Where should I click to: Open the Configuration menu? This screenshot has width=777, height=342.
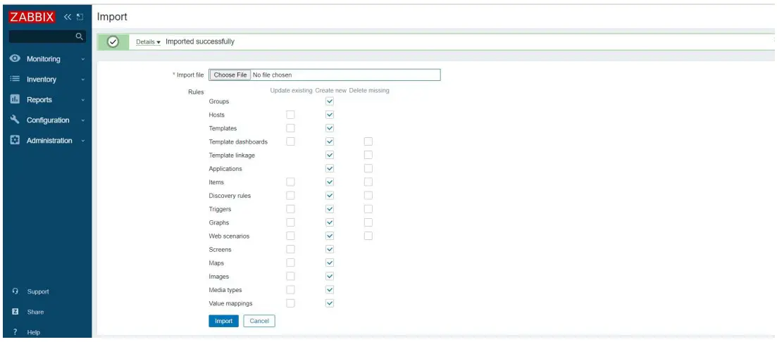tap(48, 120)
